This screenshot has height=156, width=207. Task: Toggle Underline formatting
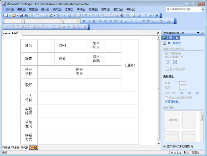pyautogui.click(x=94, y=21)
